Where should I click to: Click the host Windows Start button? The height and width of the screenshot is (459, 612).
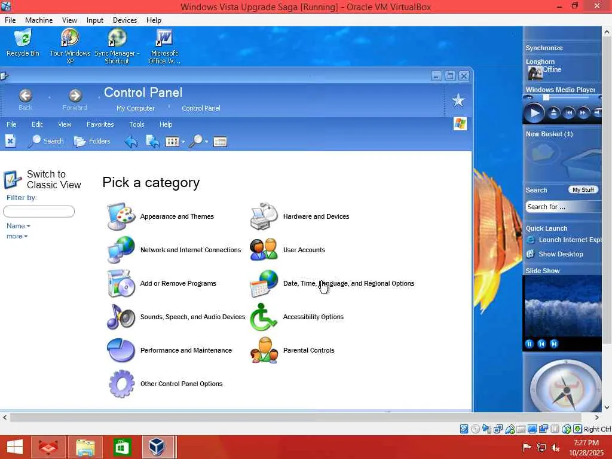pos(15,447)
